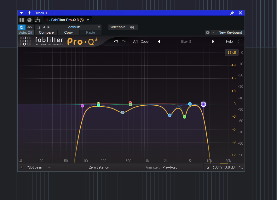This screenshot has width=277, height=200.
Task: Load the previous preset arrow
Action: pyautogui.click(x=44, y=27)
